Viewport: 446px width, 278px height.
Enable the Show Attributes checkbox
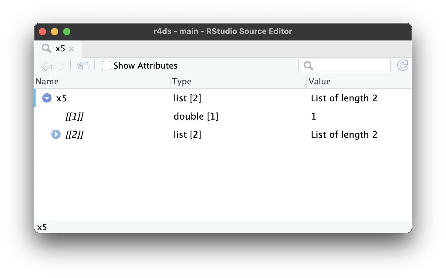coord(106,65)
